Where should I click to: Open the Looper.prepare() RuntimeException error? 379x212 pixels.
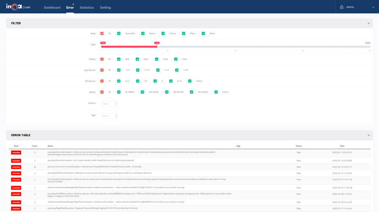coord(189,160)
